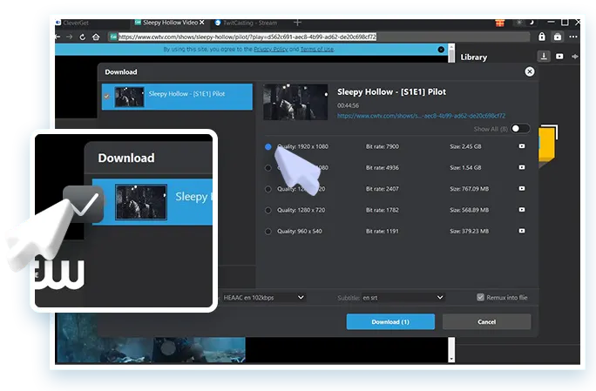Dismiss the privacy policy banner
This screenshot has height=391, width=596.
pos(441,50)
